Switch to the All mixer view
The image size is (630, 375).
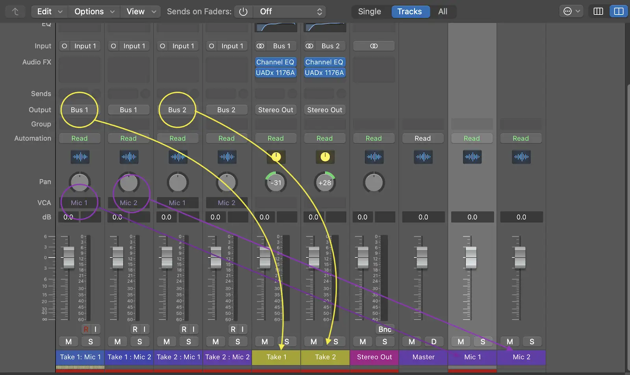(443, 12)
